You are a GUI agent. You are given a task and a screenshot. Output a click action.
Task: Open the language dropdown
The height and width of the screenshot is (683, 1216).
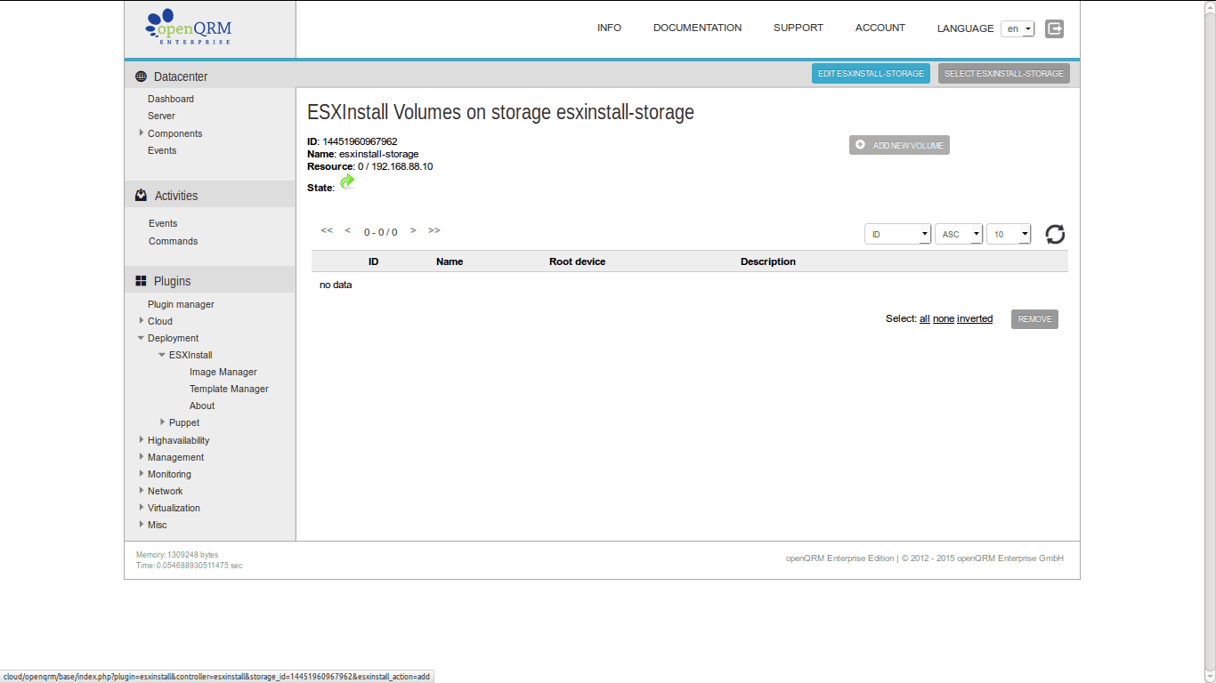(1017, 28)
